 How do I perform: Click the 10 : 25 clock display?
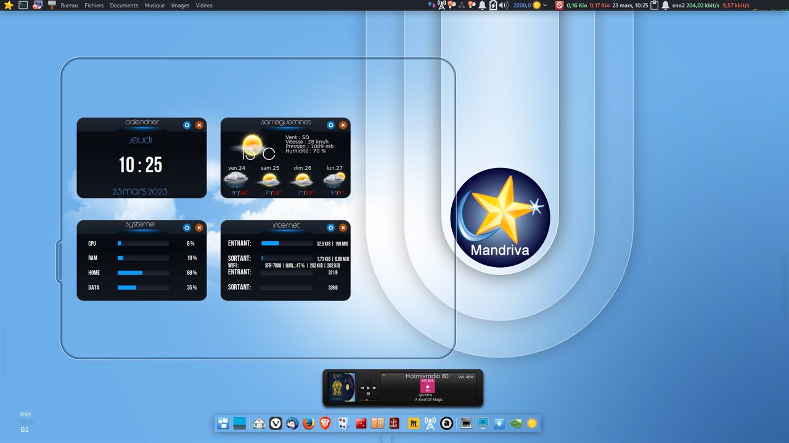141,165
